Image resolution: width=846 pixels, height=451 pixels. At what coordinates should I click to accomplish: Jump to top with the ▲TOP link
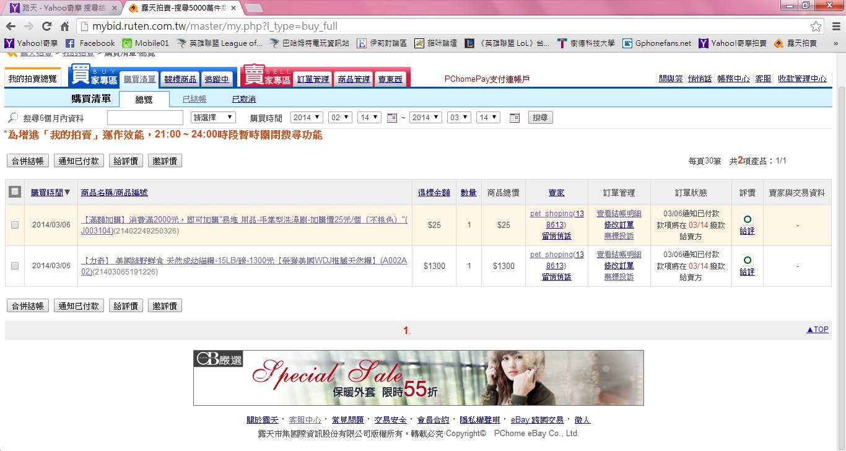[818, 330]
